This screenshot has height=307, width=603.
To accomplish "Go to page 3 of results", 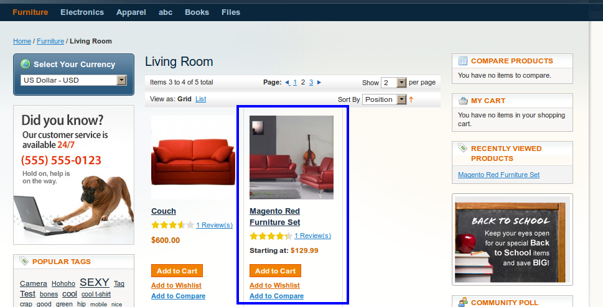I will pyautogui.click(x=311, y=82).
